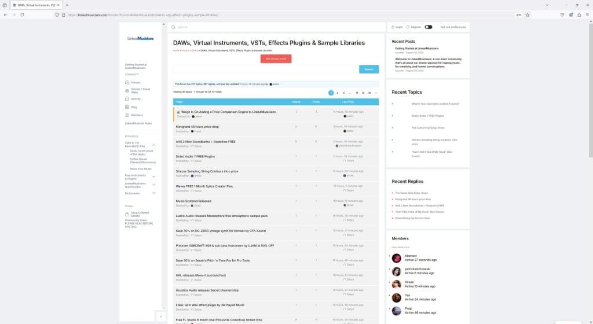
Task: Click the Forums icon in sidebar
Action: tap(127, 82)
